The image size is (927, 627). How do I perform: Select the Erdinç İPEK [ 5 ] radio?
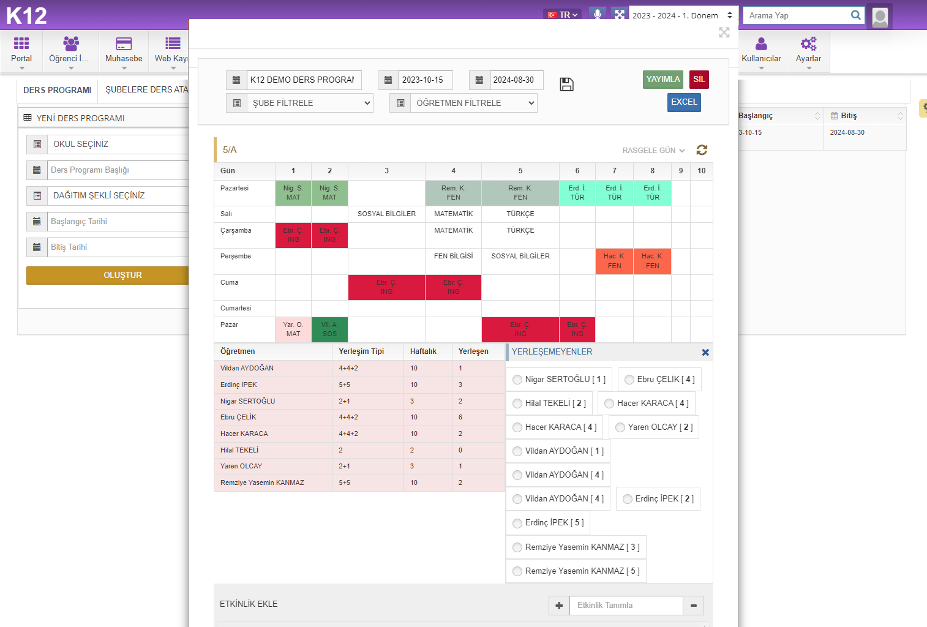coord(517,523)
